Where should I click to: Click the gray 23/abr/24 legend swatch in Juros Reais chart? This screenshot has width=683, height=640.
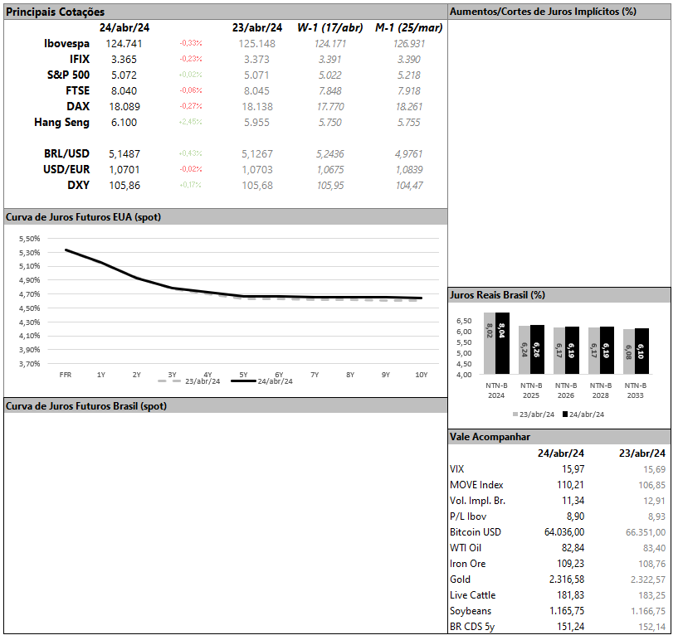coord(515,414)
